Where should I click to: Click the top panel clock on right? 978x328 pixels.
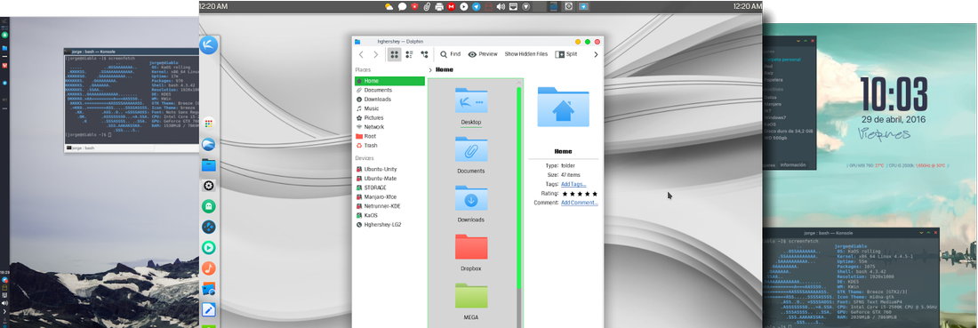[x=747, y=6]
